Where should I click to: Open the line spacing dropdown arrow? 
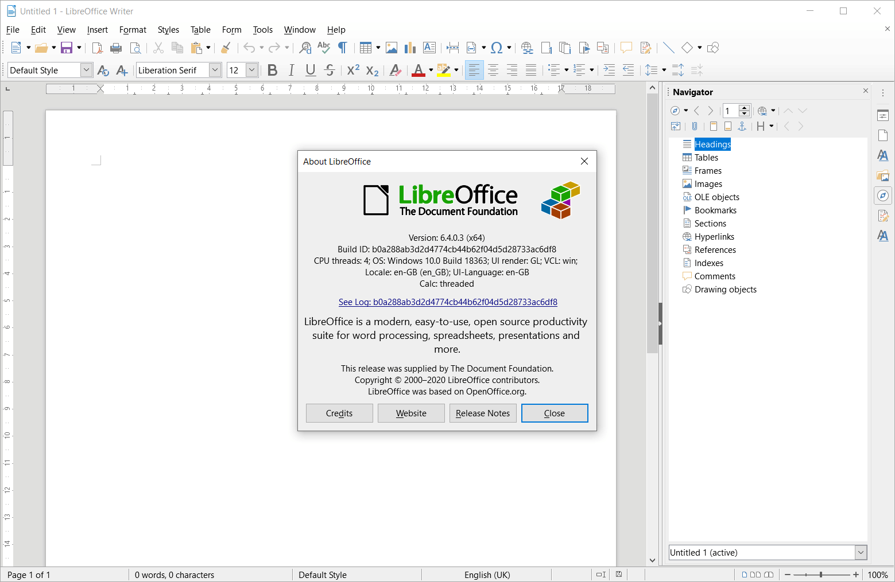click(664, 70)
